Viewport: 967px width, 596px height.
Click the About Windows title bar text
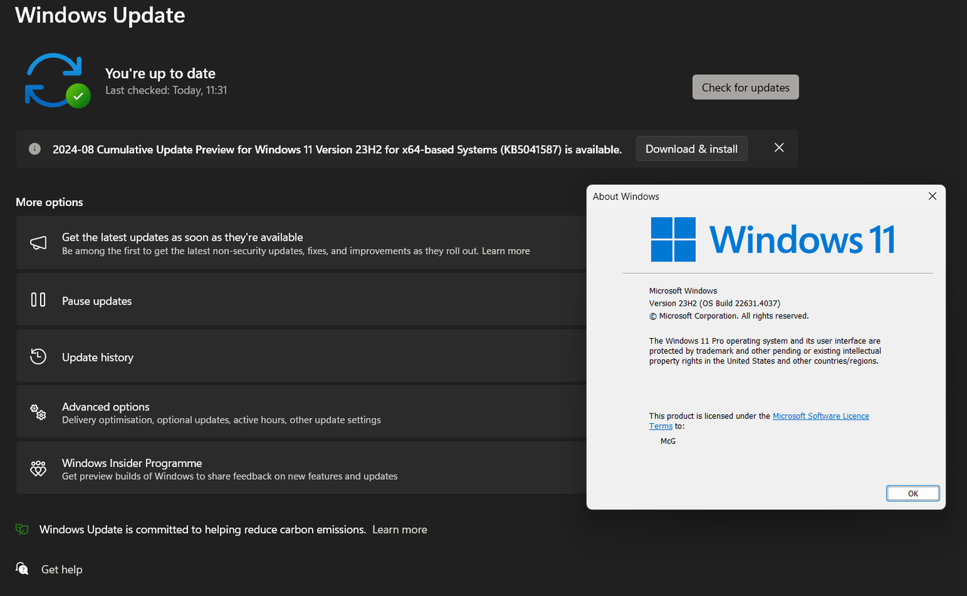[x=626, y=196]
